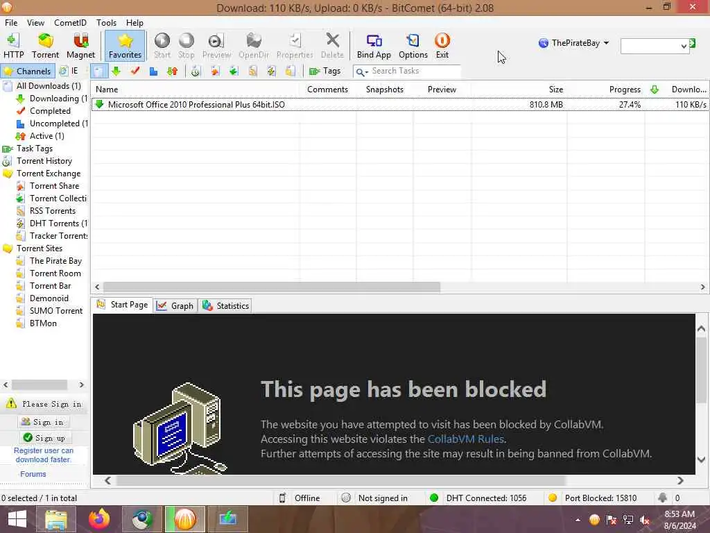The width and height of the screenshot is (710, 533).
Task: Open the Help menu
Action: [x=135, y=23]
